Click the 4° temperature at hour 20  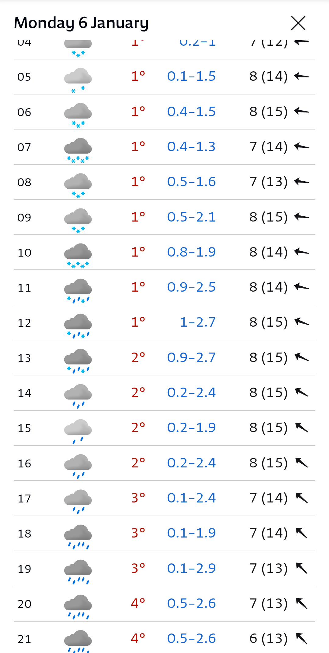point(138,603)
